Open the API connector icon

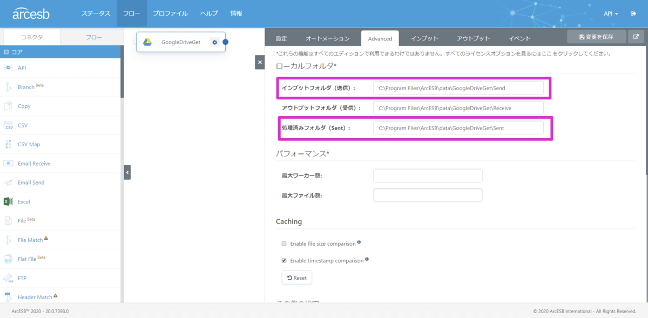pos(8,67)
